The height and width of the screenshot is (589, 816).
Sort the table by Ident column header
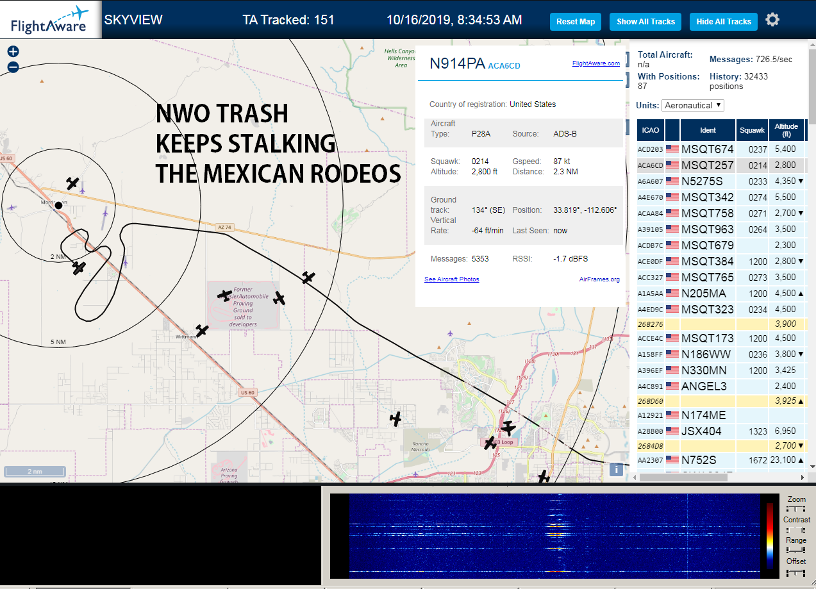coord(708,130)
